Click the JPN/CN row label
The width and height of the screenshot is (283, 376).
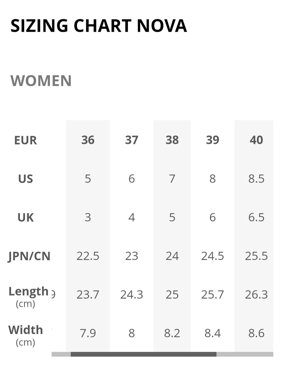[29, 256]
